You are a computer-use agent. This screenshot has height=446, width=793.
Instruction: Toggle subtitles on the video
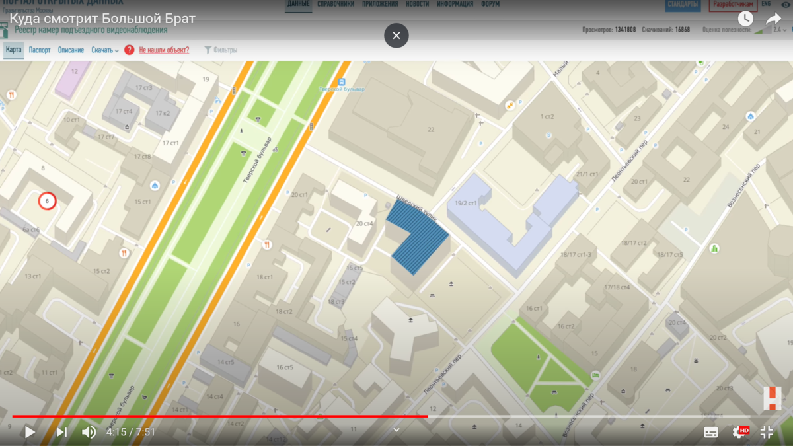[711, 432]
